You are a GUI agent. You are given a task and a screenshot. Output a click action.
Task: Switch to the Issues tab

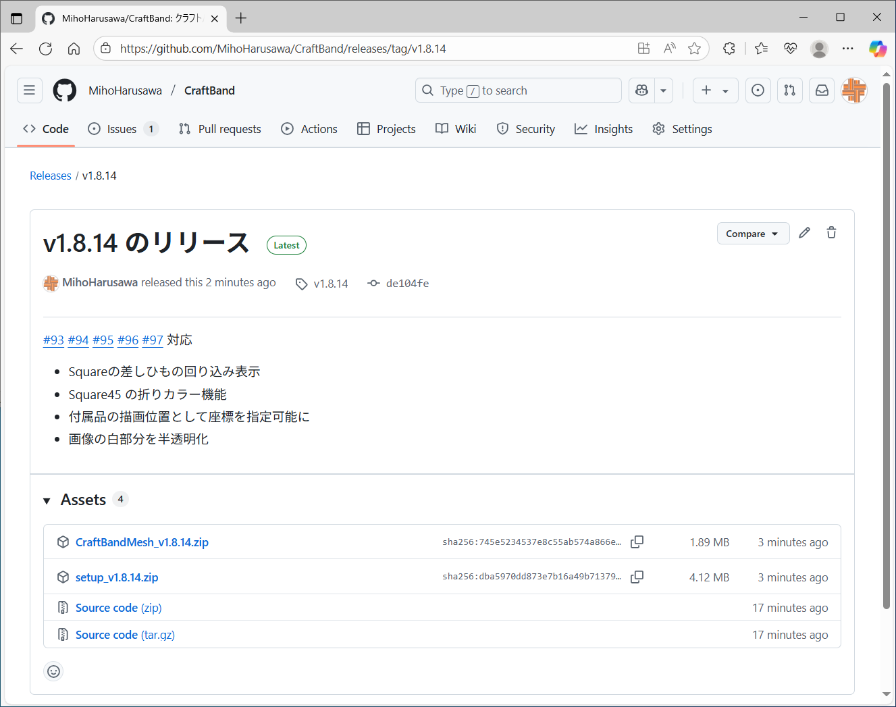[123, 129]
